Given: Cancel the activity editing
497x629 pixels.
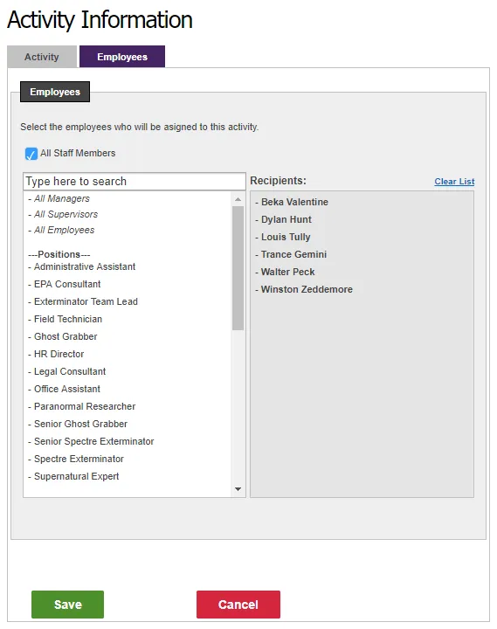Looking at the screenshot, I should pos(238,605).
